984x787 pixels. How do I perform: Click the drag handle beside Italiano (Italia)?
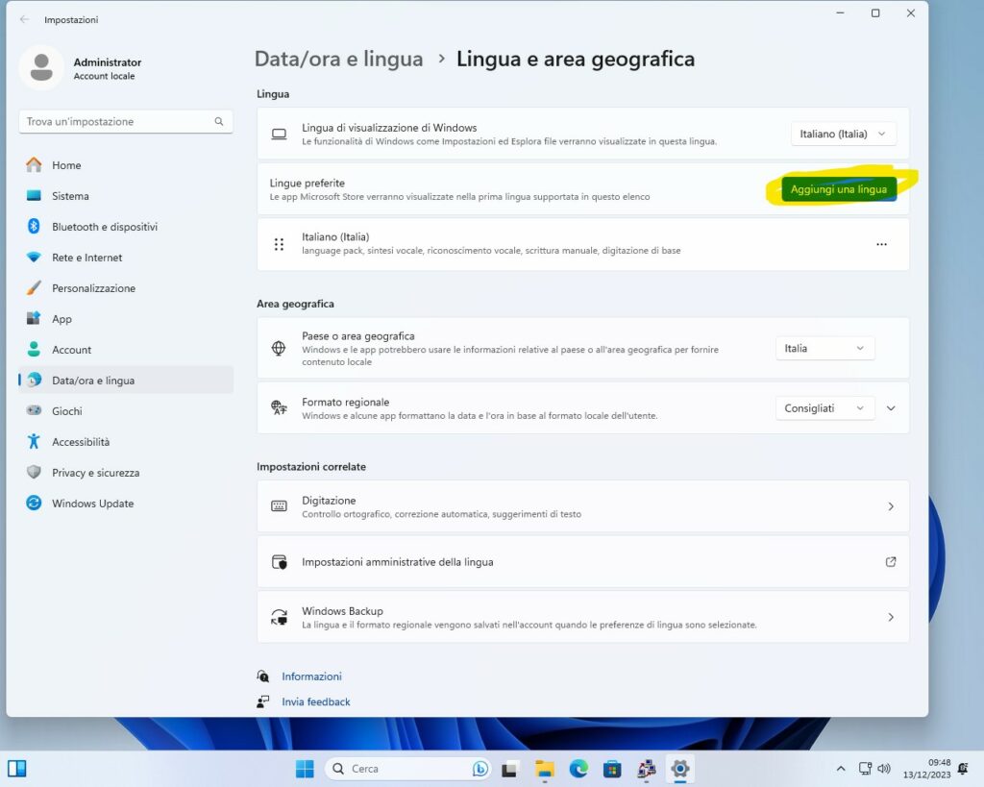(279, 244)
